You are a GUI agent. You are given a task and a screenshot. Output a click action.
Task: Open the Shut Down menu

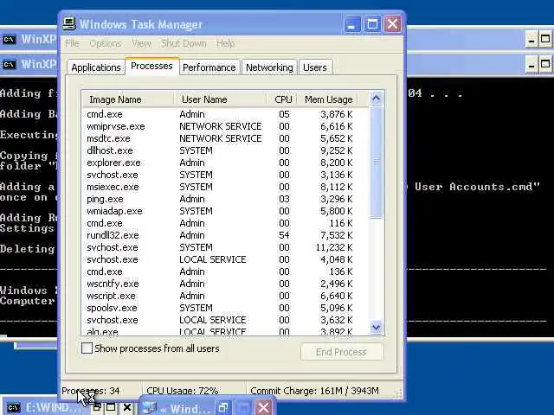tap(184, 43)
